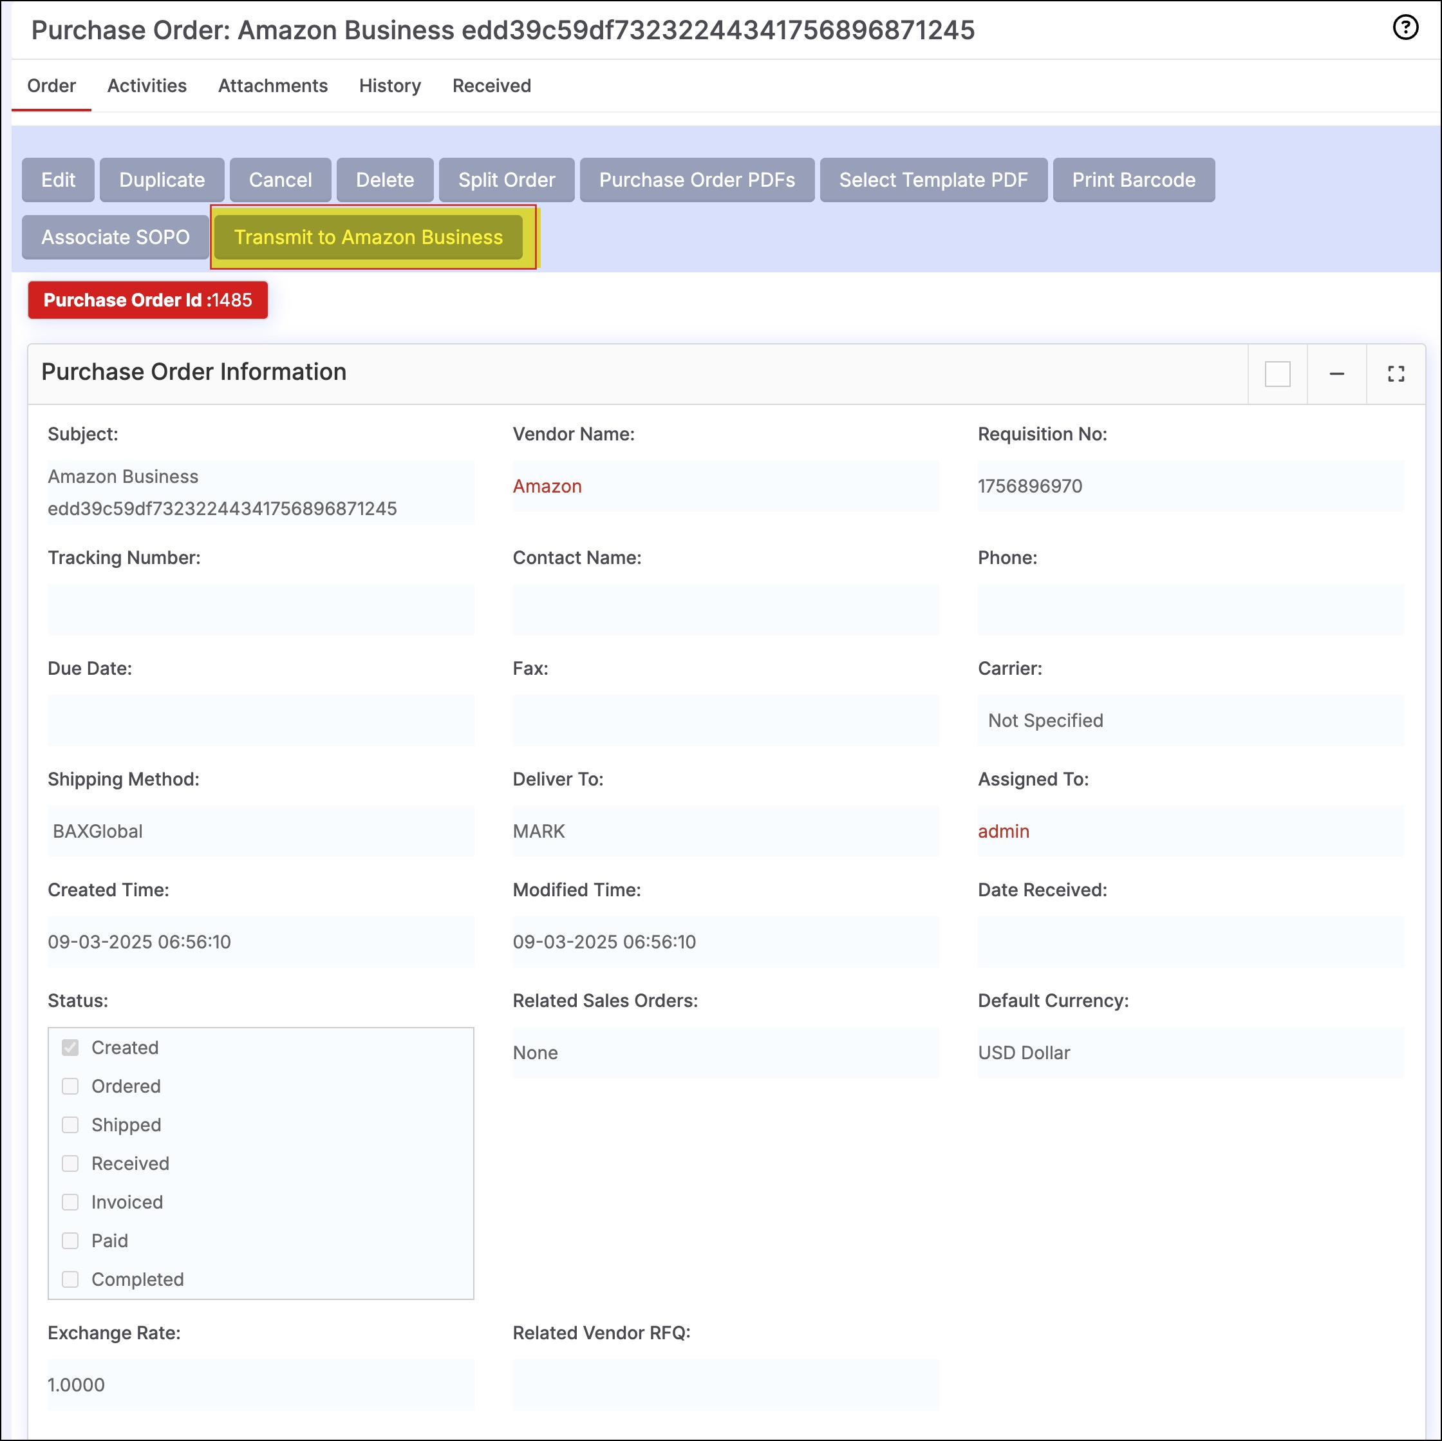Viewport: 1442px width, 1441px height.
Task: Click the BAXGlobal shipping method value
Action: click(97, 831)
